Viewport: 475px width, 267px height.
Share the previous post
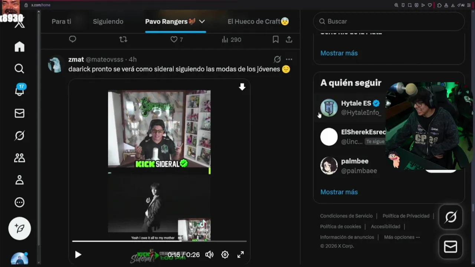click(289, 39)
